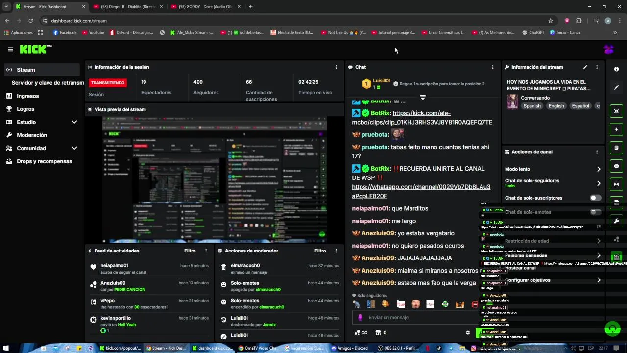Open the new tab plus button
This screenshot has width=627, height=353.
click(250, 7)
